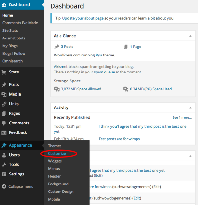The height and width of the screenshot is (205, 198).
Task: Click the Appearance paintbrush icon
Action: coord(4,145)
